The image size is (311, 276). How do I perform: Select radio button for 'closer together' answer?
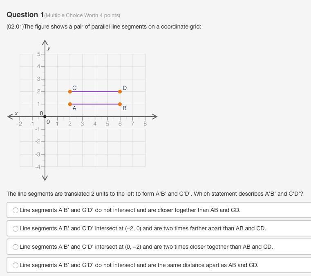pos(16,210)
